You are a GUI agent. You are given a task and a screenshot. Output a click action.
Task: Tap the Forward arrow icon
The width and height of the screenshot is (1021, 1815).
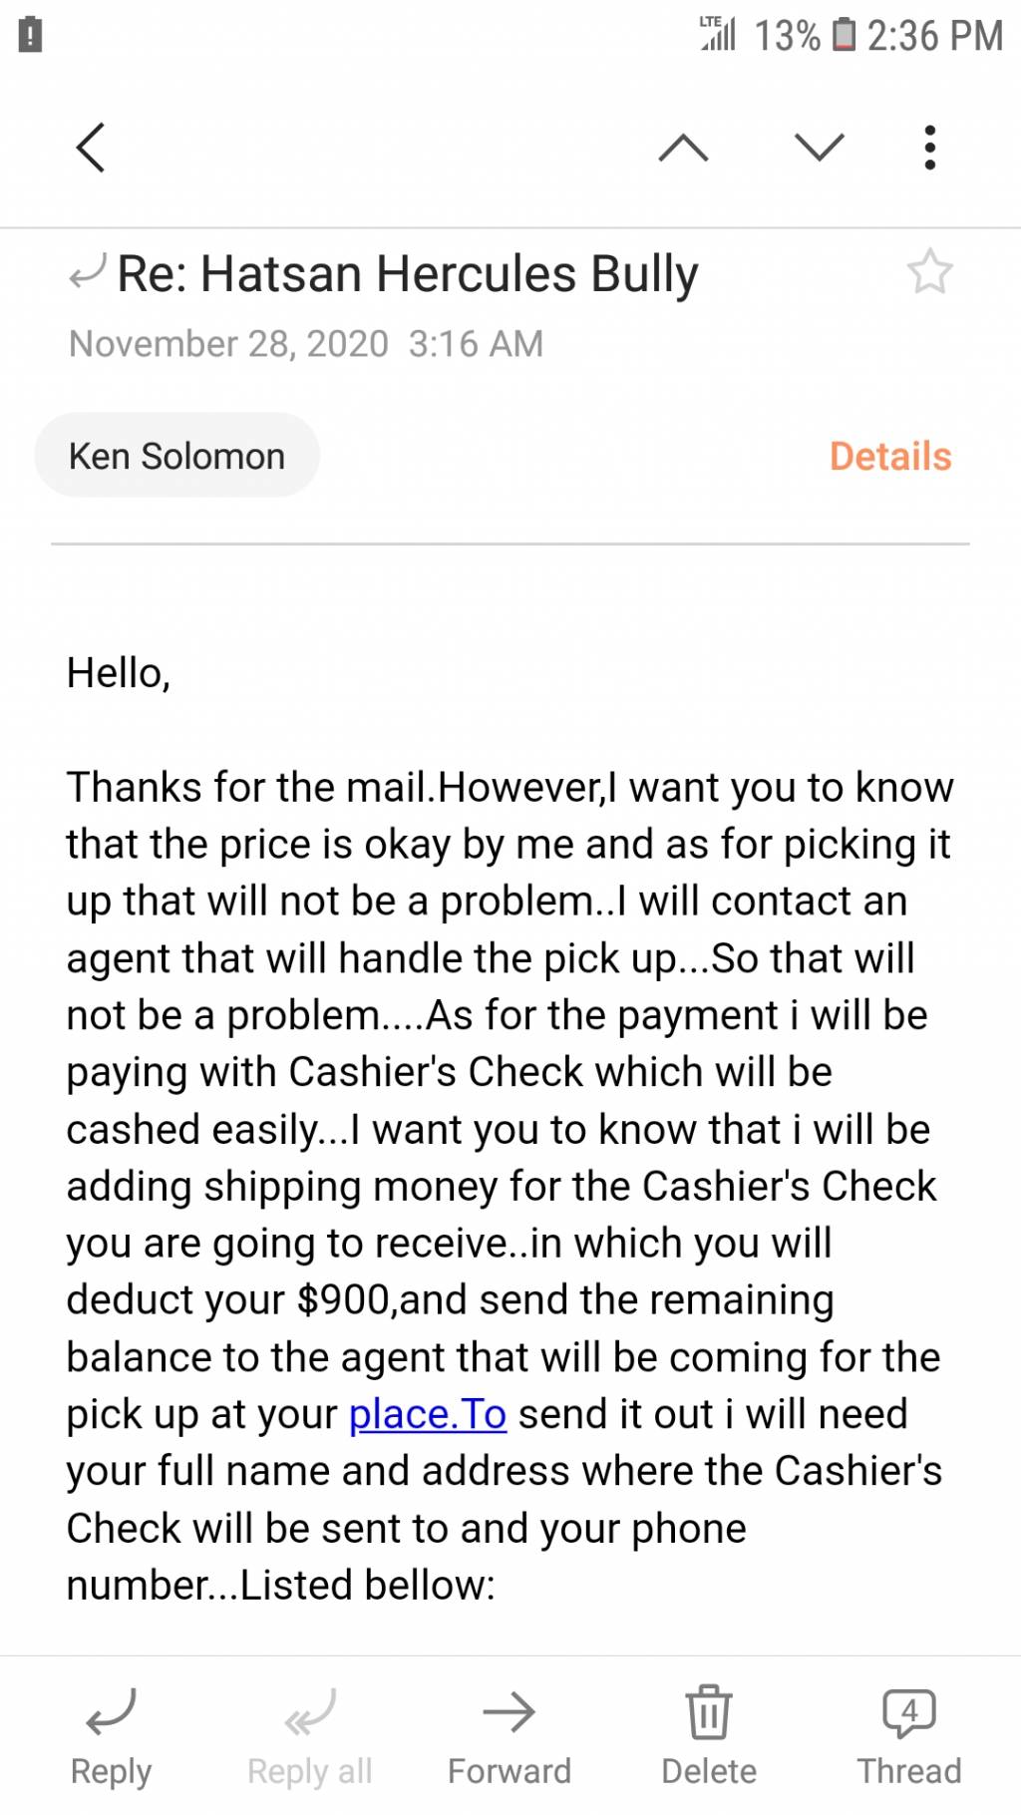click(510, 1712)
